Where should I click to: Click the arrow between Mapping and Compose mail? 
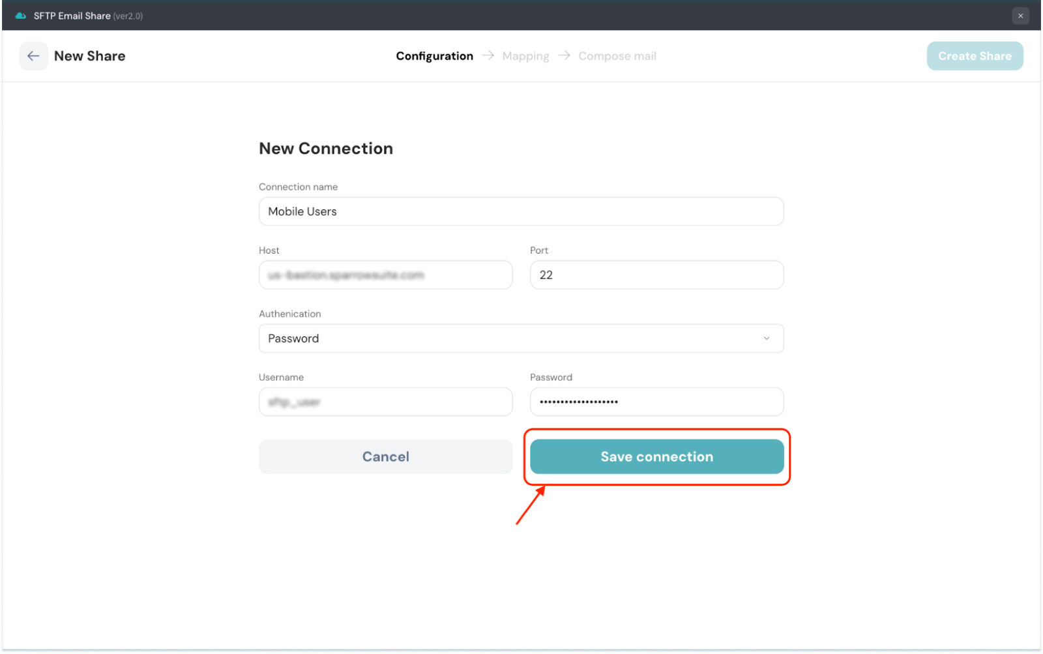(x=564, y=56)
